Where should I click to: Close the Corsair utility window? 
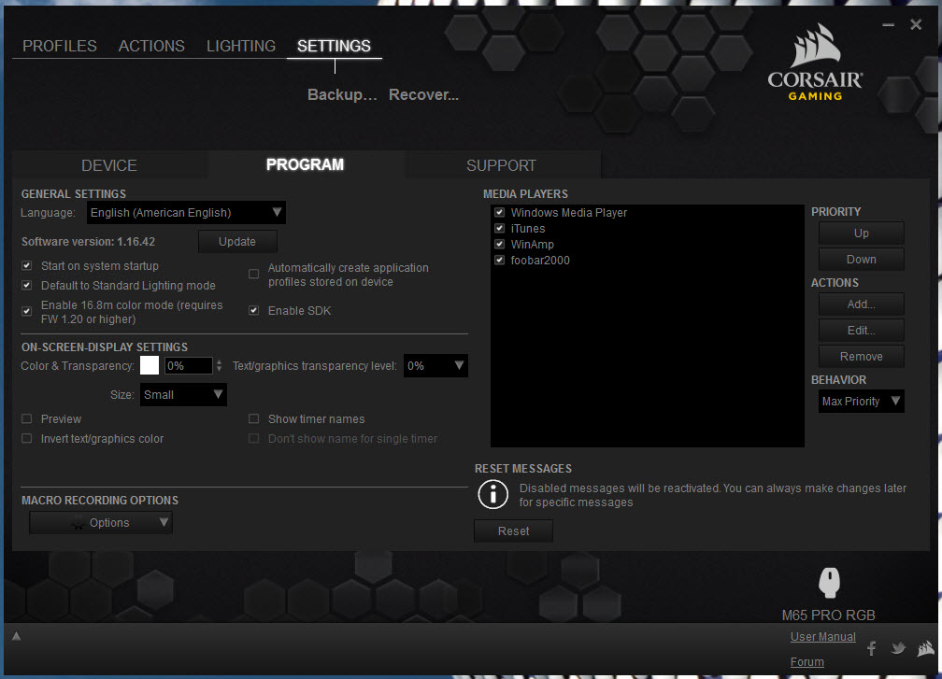[x=916, y=24]
